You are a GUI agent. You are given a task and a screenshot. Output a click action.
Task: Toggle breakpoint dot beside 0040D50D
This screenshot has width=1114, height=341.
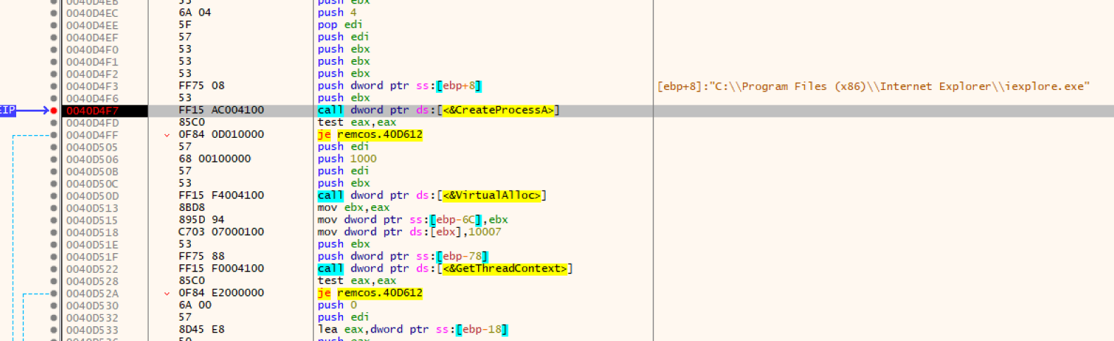pyautogui.click(x=54, y=195)
